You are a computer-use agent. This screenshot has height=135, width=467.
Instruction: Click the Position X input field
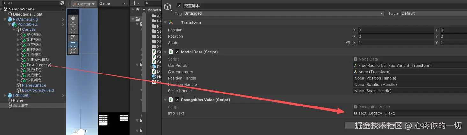[x=395, y=30]
